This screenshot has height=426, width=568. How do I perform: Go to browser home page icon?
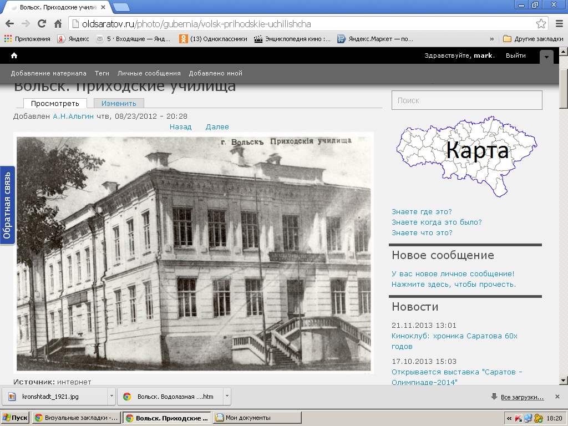58,24
